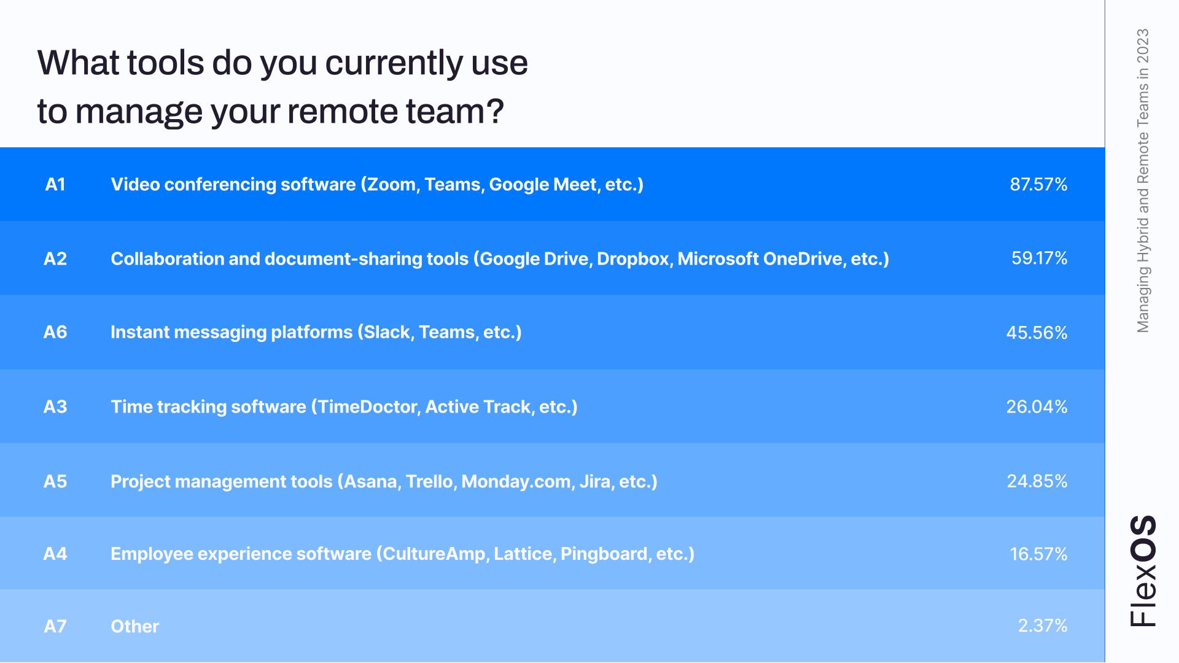The image size is (1179, 663).
Task: Click the Other answer in row A7
Action: (x=134, y=626)
